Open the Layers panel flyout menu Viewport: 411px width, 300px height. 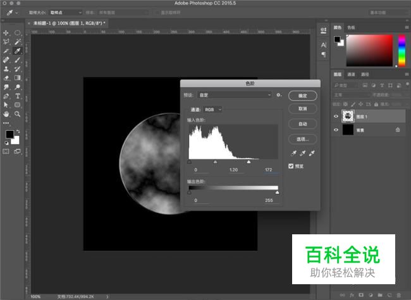click(407, 75)
